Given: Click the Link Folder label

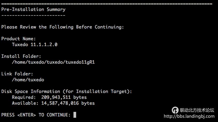Looking at the screenshot, I should [x=17, y=74].
